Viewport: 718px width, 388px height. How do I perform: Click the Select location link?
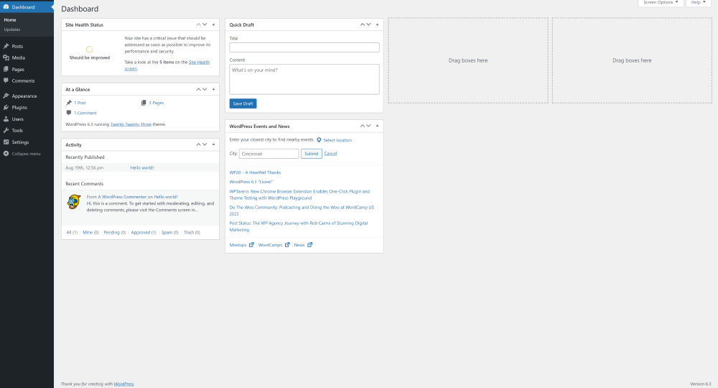click(337, 140)
